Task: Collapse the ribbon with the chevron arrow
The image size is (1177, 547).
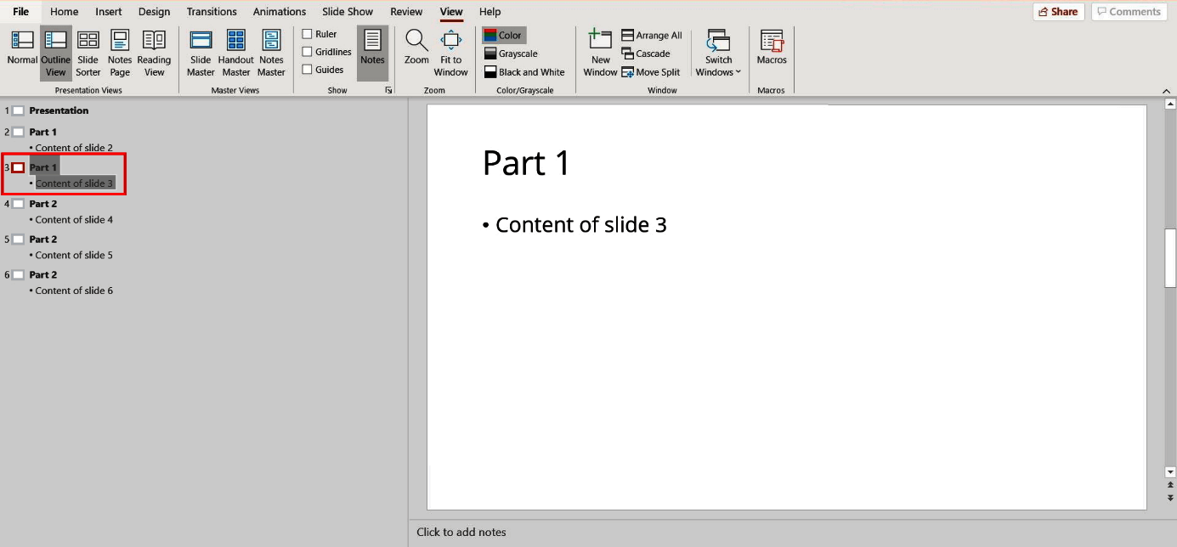Action: (x=1166, y=90)
